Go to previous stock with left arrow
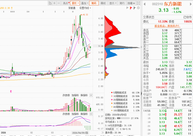193x136 pixels. (x=145, y=4)
